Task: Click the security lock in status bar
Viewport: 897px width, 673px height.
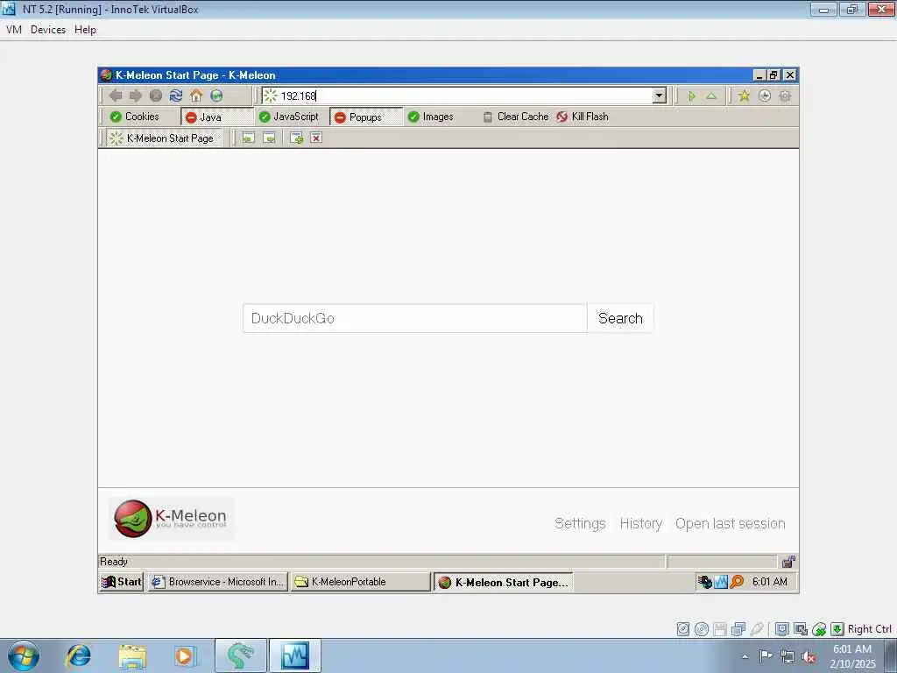Action: point(788,562)
